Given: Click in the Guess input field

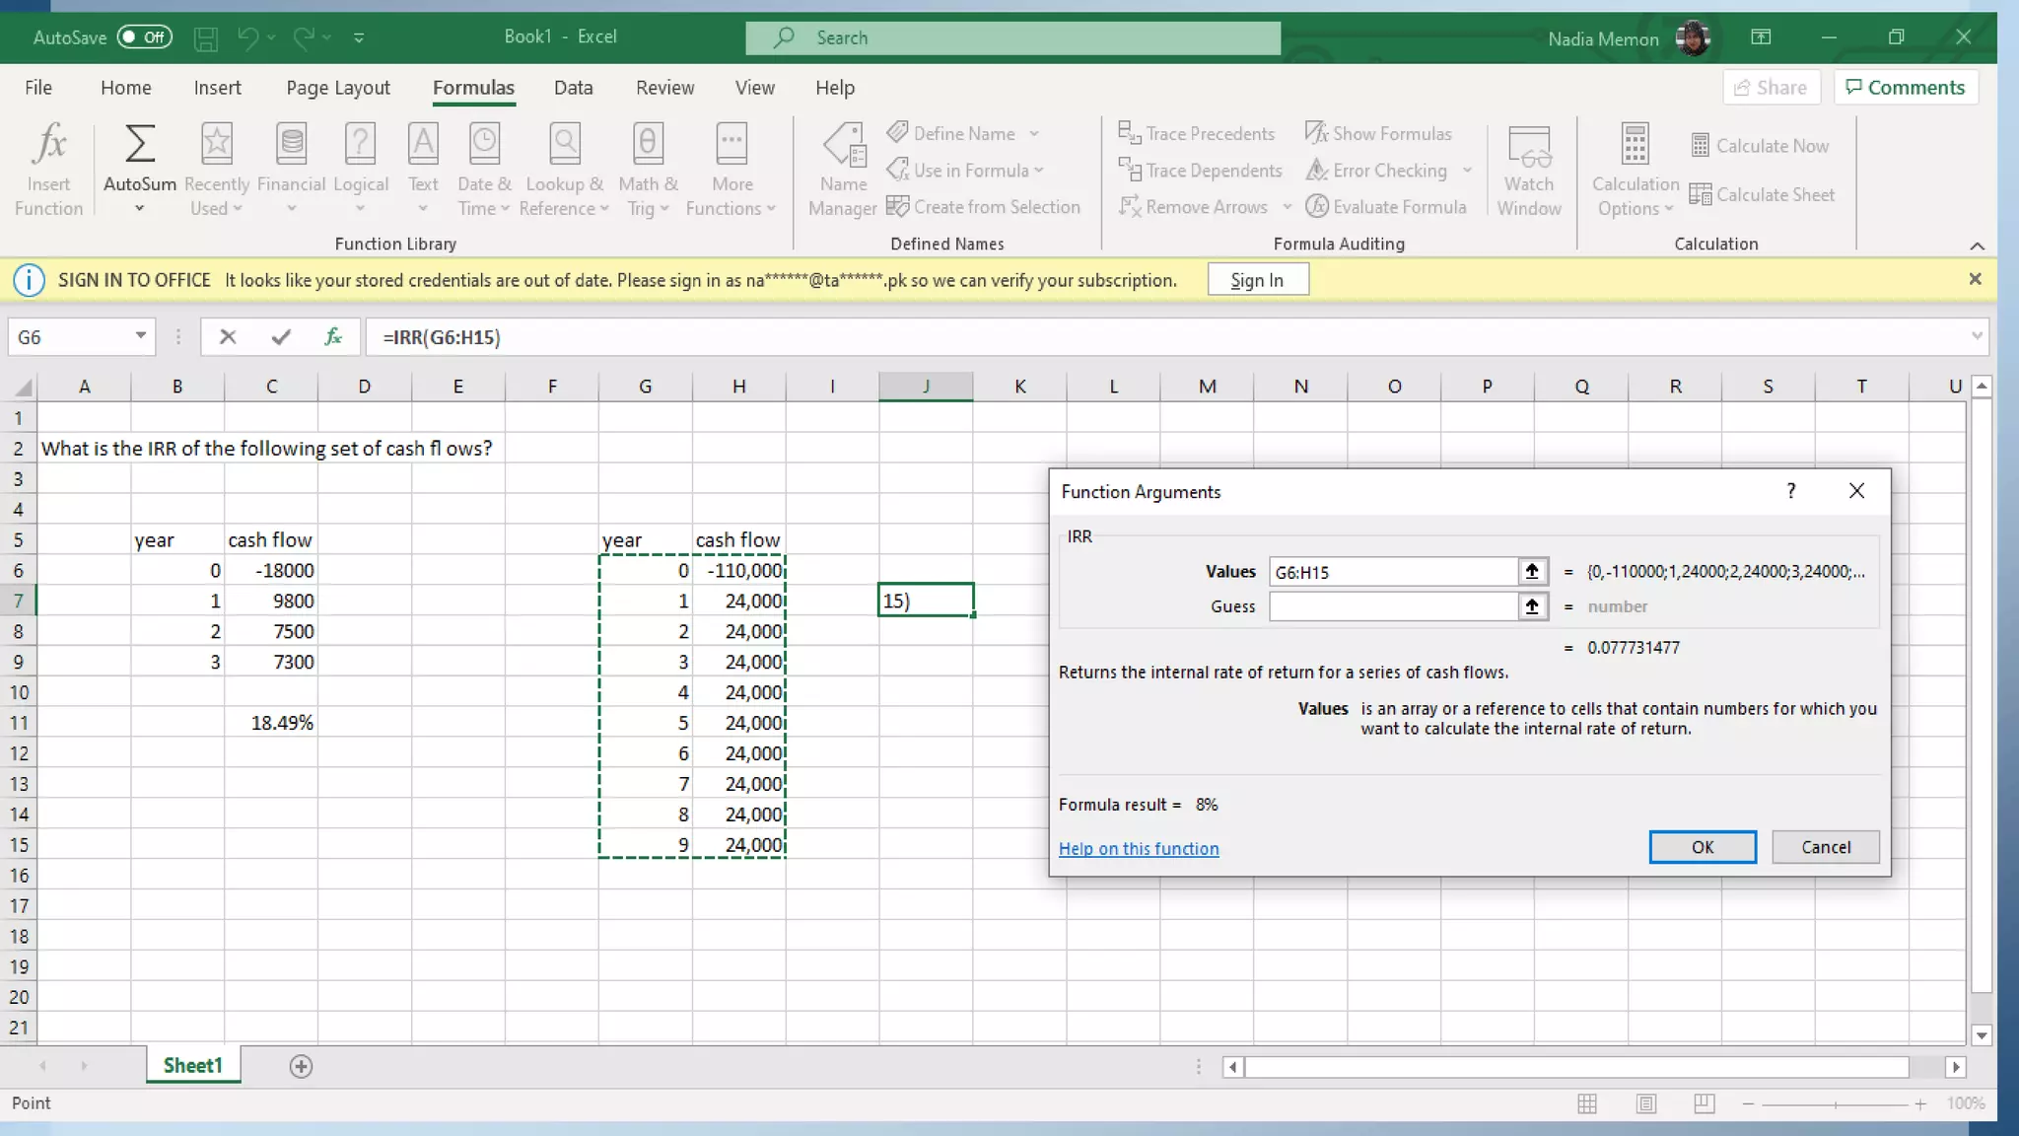Looking at the screenshot, I should pyautogui.click(x=1392, y=606).
